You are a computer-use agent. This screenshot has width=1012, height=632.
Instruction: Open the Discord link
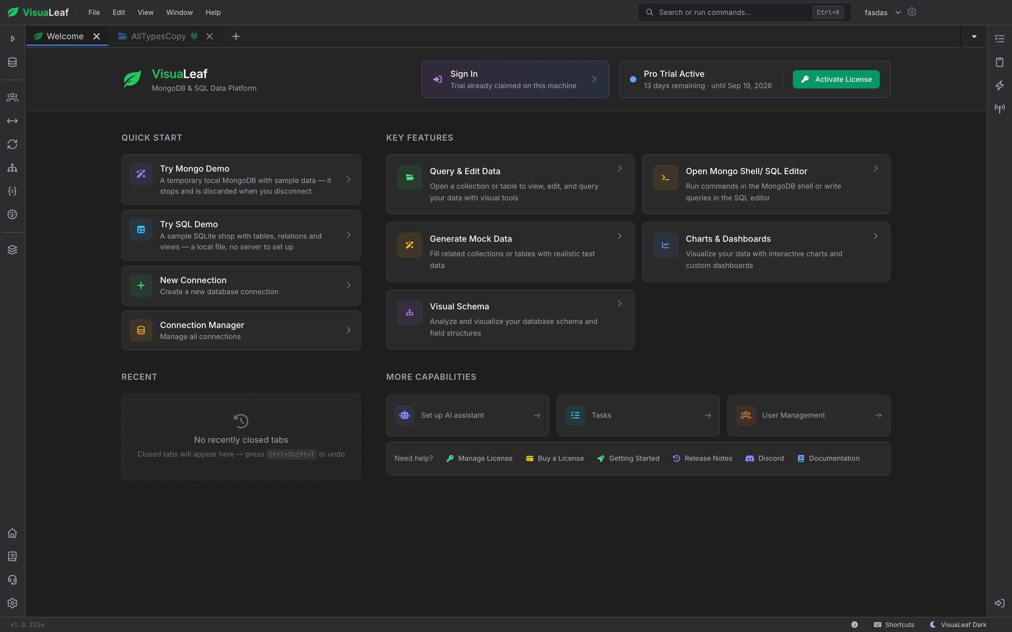[764, 459]
